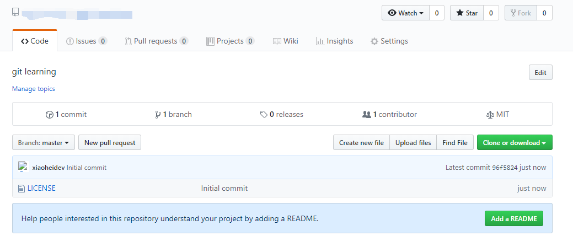Click the commit author avatar image

(x=23, y=167)
